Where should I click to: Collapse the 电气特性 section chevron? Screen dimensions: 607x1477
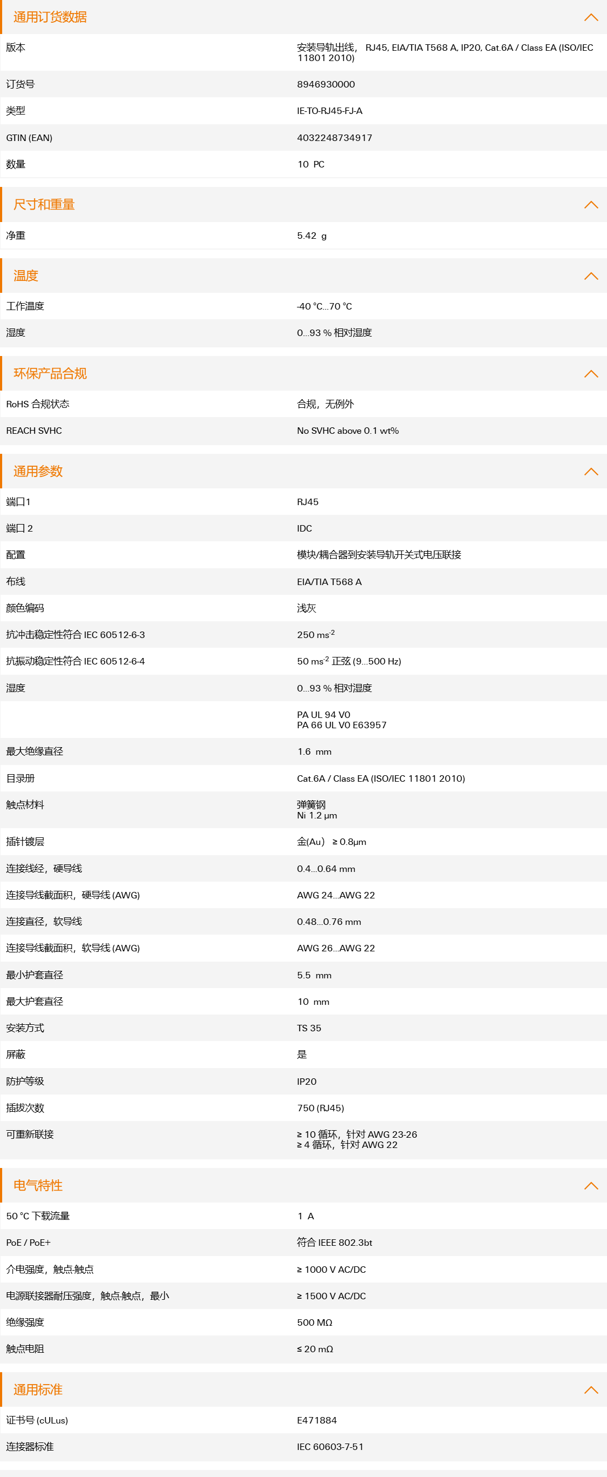click(591, 1186)
